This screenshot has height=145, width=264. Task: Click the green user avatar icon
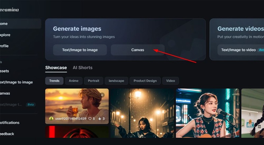coord(51,119)
